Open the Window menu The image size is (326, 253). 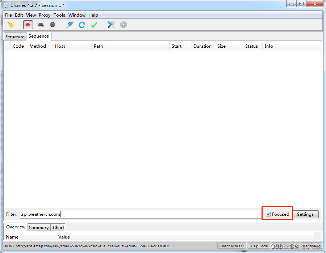pos(77,15)
